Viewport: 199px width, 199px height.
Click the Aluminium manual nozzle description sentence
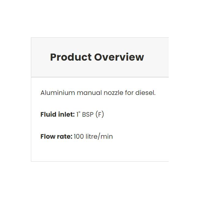[x=98, y=93]
